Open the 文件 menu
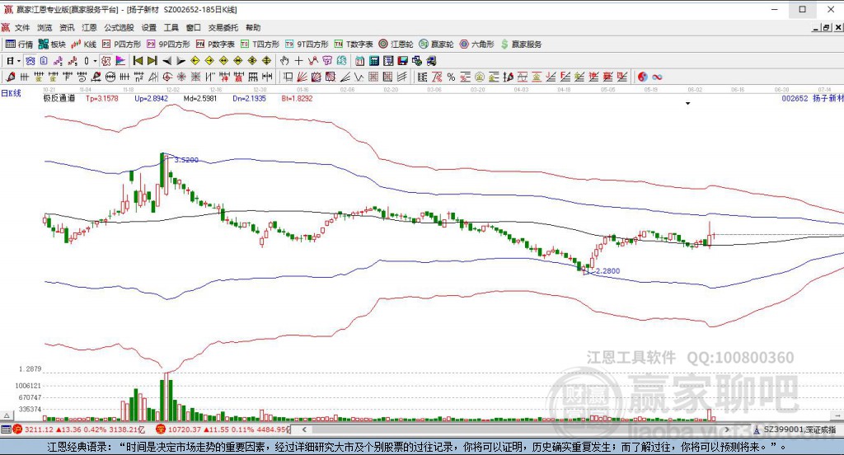The height and width of the screenshot is (455, 844). (x=22, y=27)
